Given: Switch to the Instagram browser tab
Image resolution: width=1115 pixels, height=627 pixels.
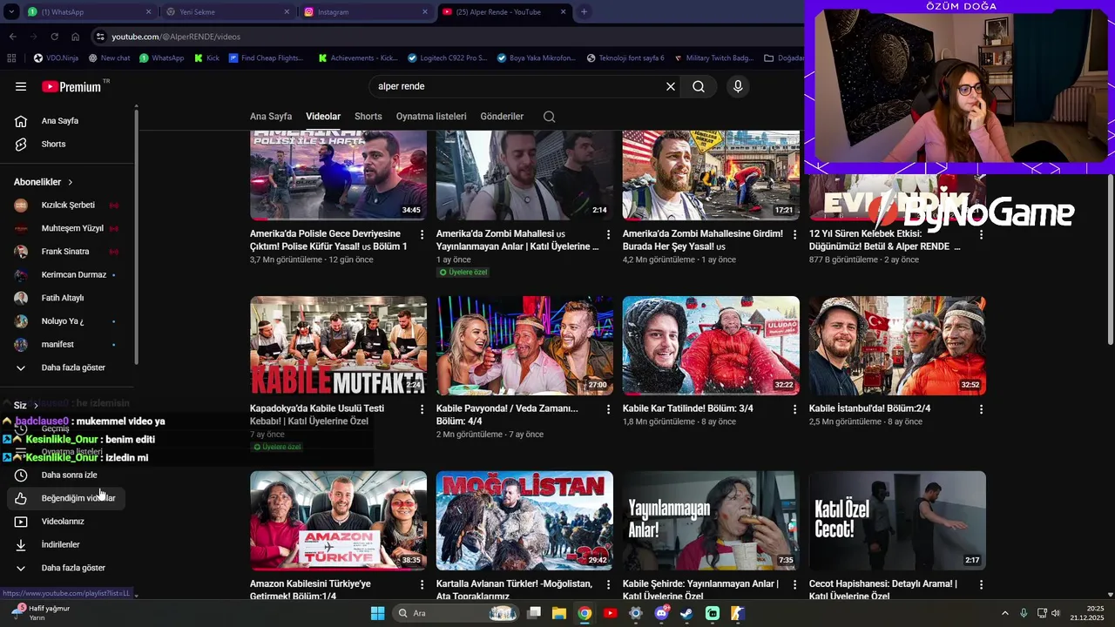Looking at the screenshot, I should click(x=364, y=12).
